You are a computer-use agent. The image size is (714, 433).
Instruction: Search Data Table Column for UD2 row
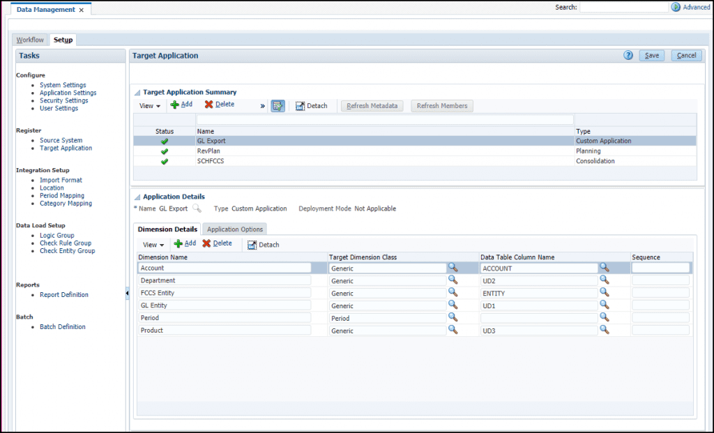[x=605, y=280]
